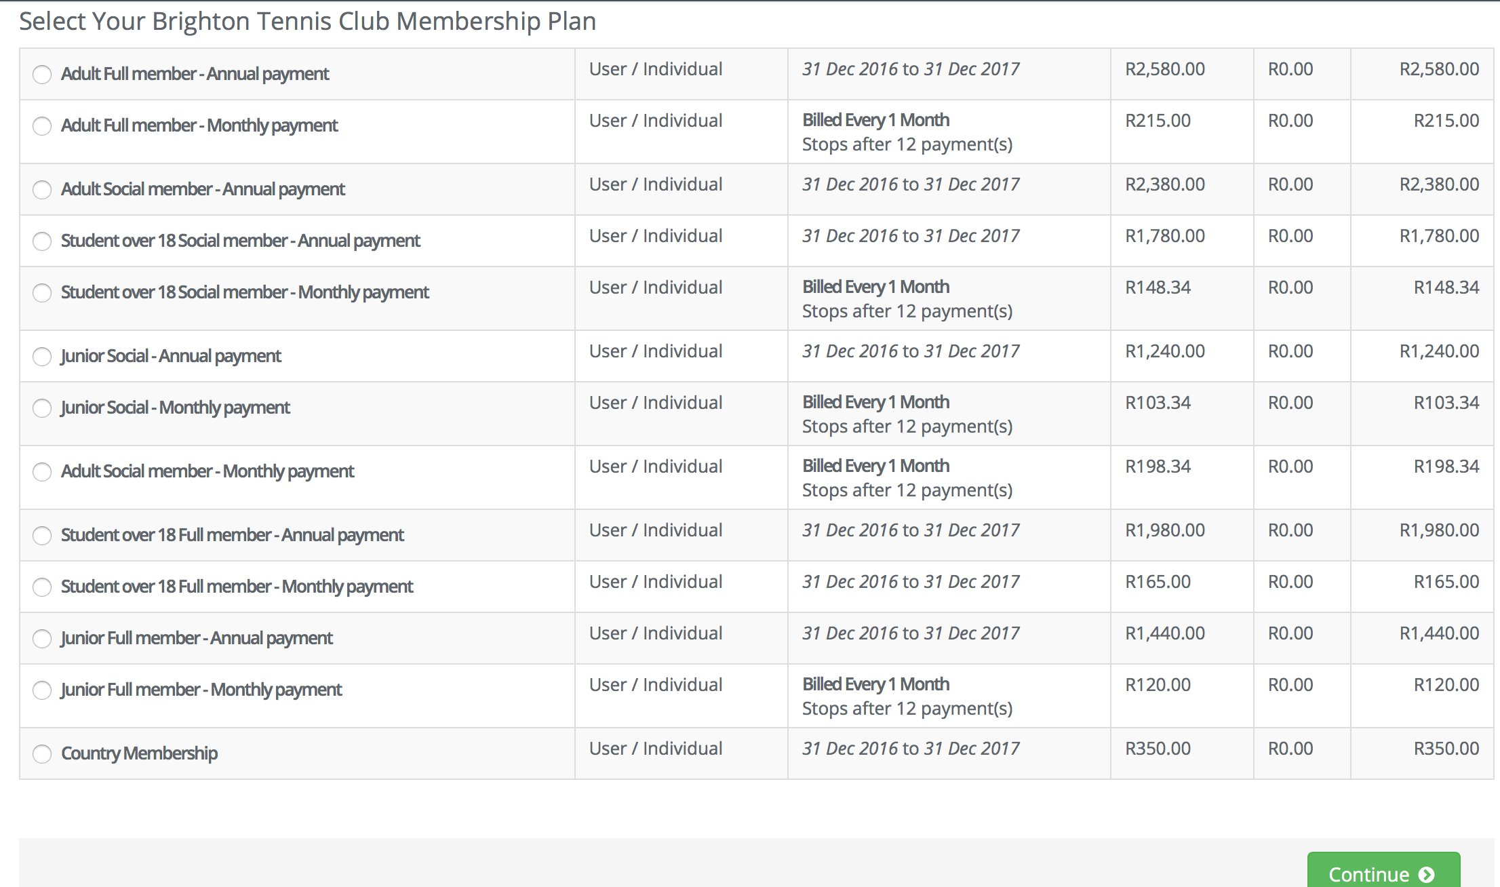The width and height of the screenshot is (1500, 887).
Task: Pick Adult Social member Monthly payment radio
Action: [x=42, y=471]
